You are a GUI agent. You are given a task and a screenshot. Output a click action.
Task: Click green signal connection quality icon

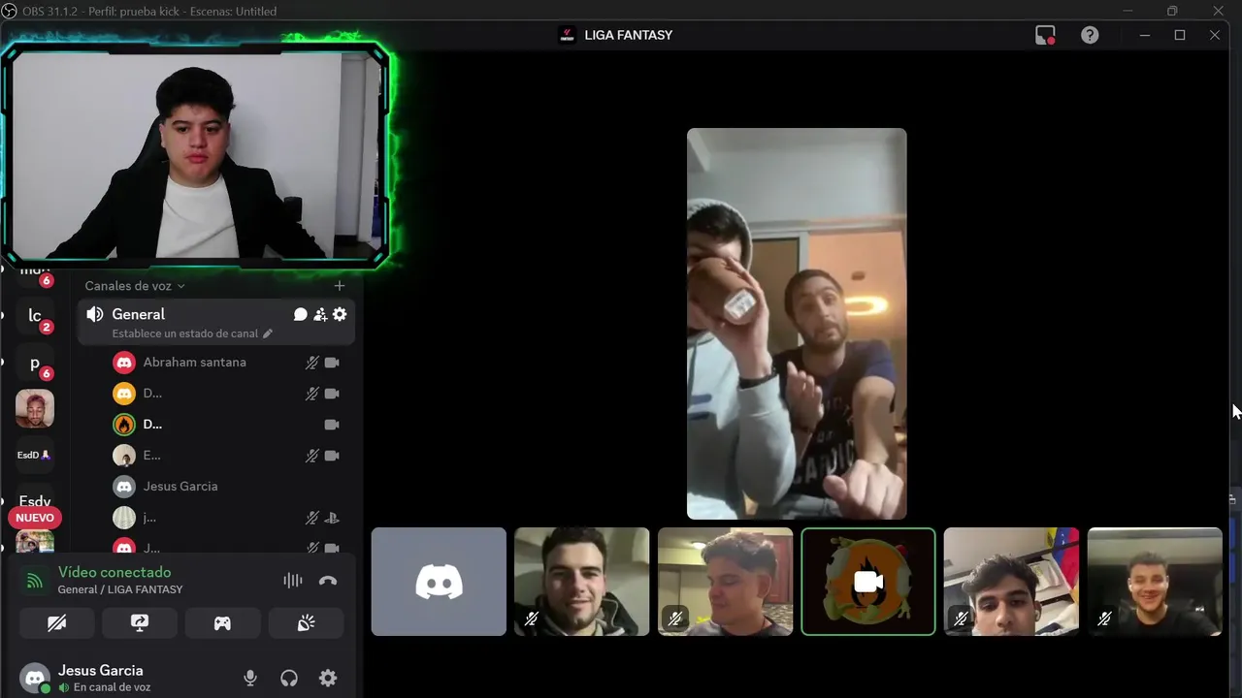[x=35, y=581]
